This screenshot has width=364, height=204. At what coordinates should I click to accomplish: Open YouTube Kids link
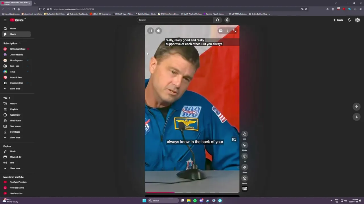[x=16, y=193]
